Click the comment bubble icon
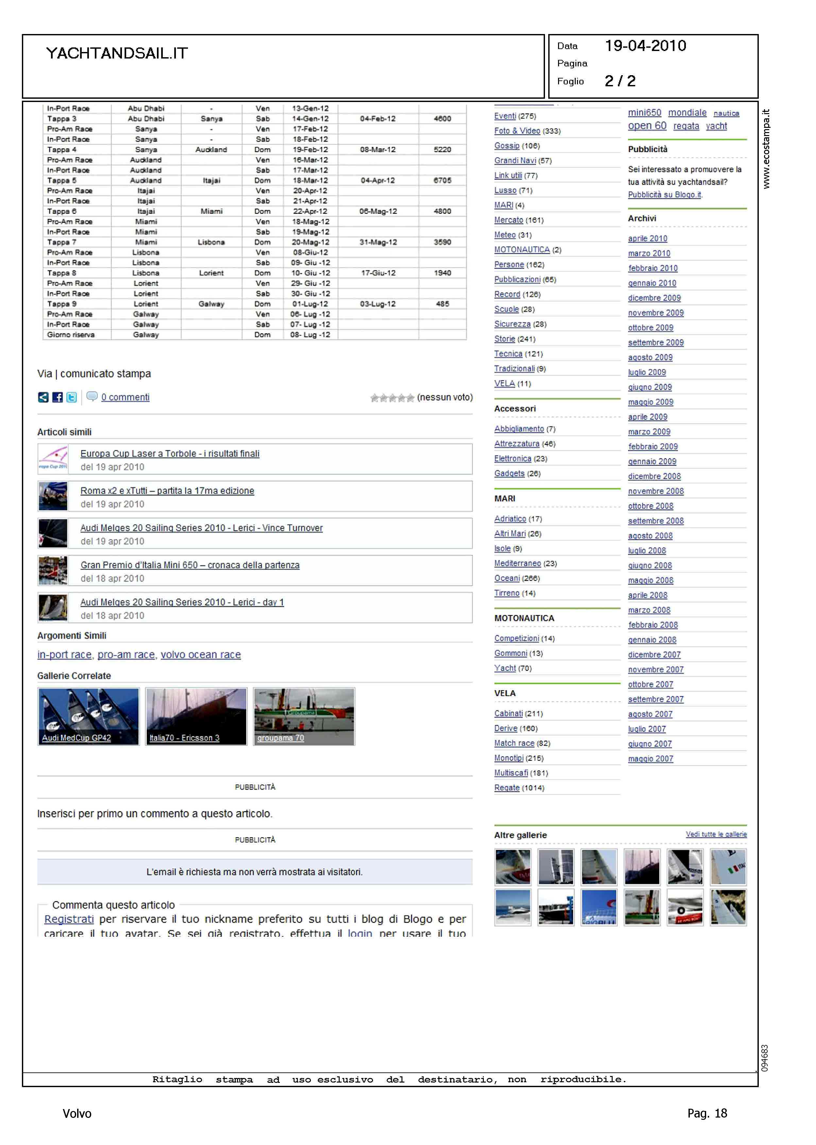 click(92, 396)
